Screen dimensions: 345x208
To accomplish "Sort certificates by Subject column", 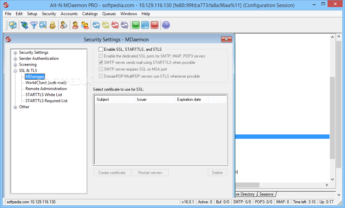I will point(114,99).
